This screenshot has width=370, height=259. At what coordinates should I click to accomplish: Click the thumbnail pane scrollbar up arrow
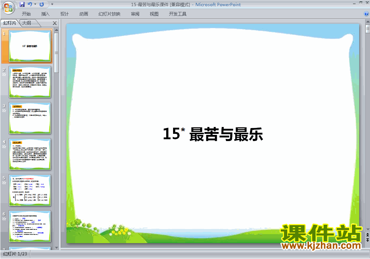(56, 30)
